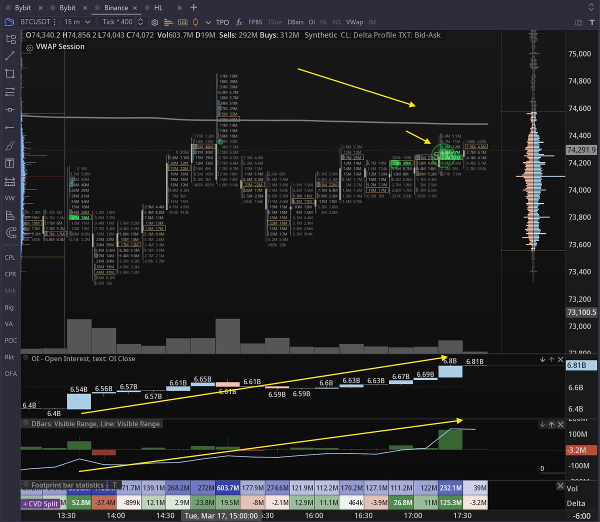The image size is (600, 522).
Task: Toggle the magnet snap tool
Action: pyautogui.click(x=10, y=232)
